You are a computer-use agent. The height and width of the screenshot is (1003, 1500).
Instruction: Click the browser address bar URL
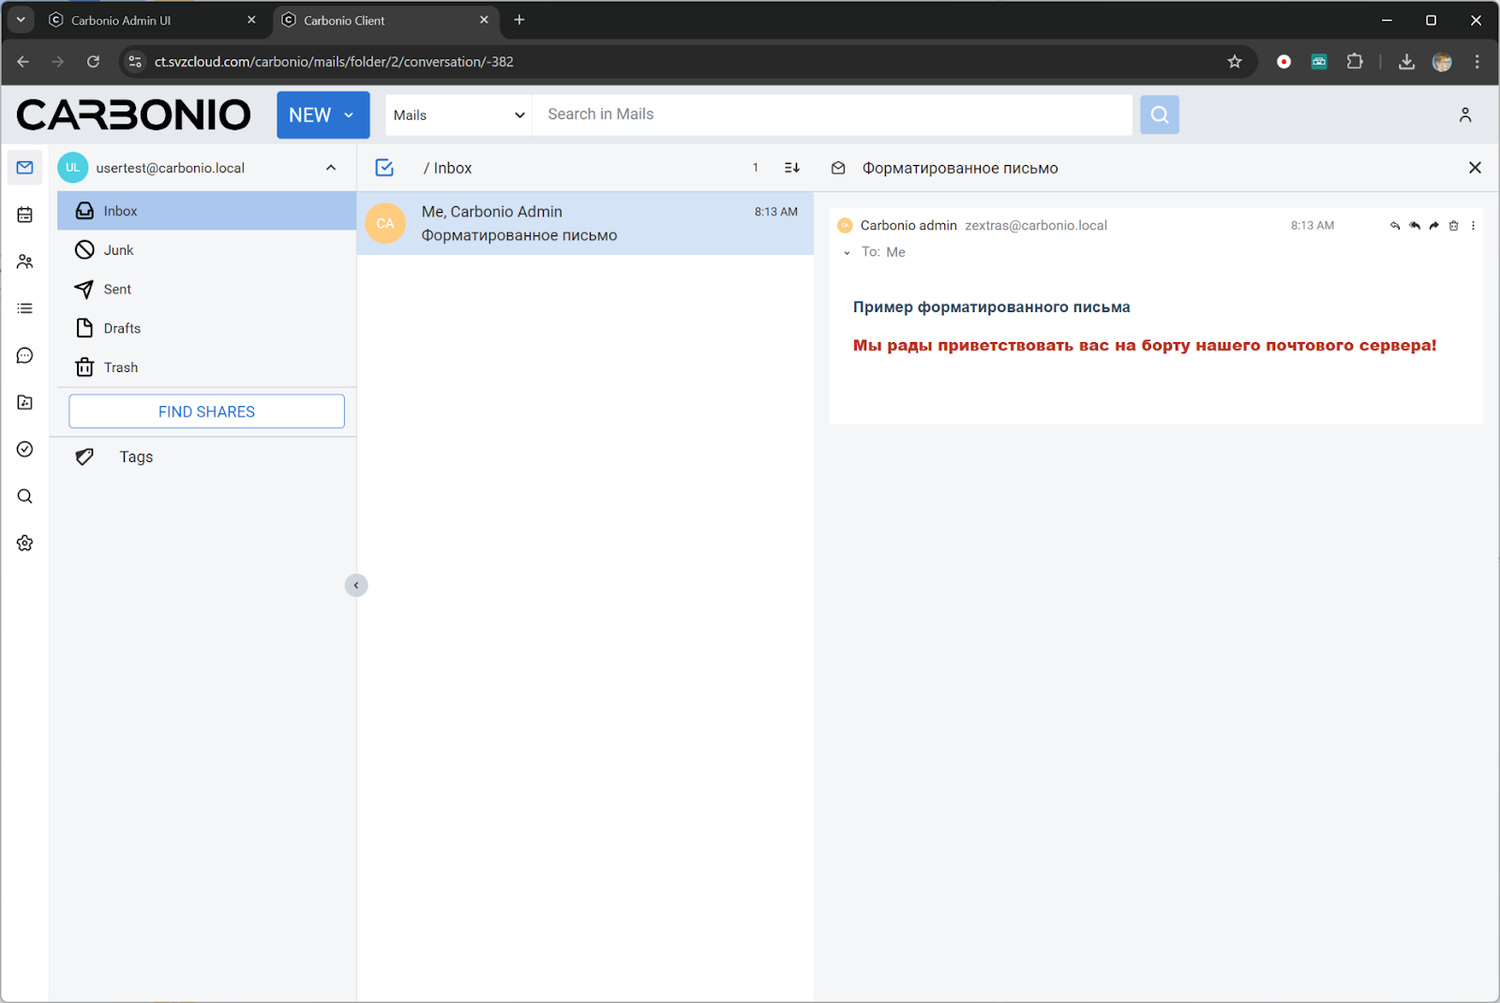(x=334, y=62)
